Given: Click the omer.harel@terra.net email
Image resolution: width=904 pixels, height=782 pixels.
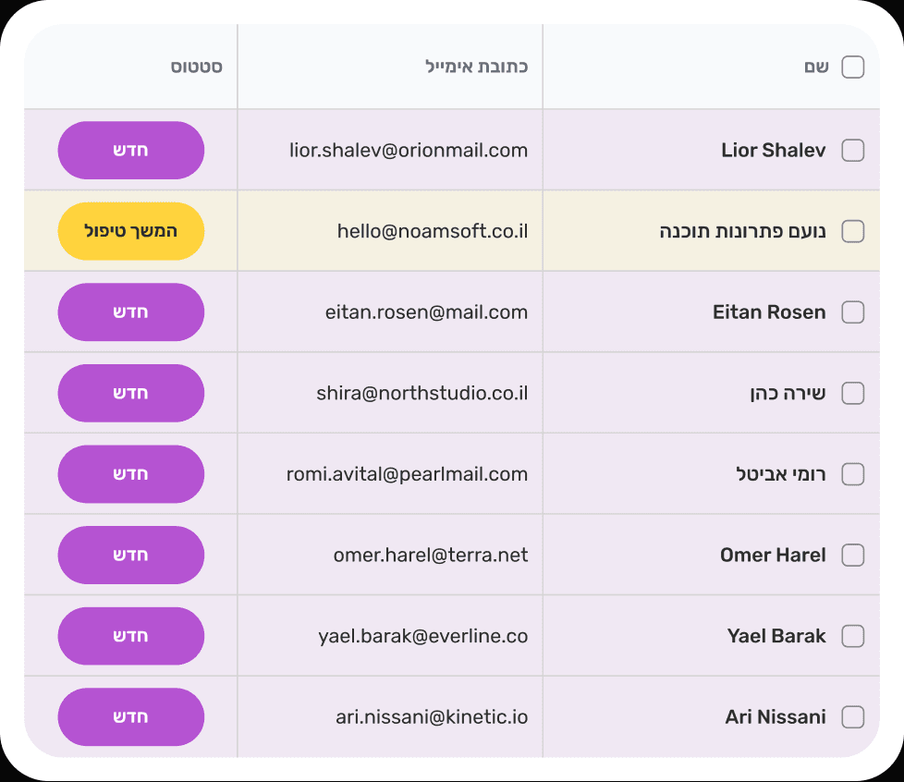Looking at the screenshot, I should [431, 556].
